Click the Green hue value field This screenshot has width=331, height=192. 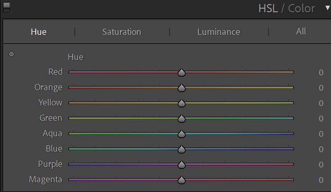[321, 119]
